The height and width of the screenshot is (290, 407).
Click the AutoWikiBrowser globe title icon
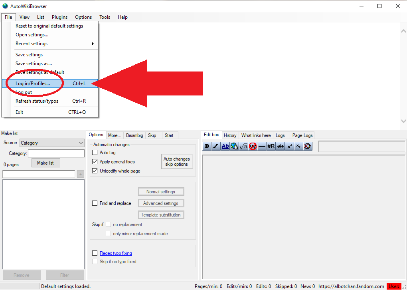click(5, 6)
